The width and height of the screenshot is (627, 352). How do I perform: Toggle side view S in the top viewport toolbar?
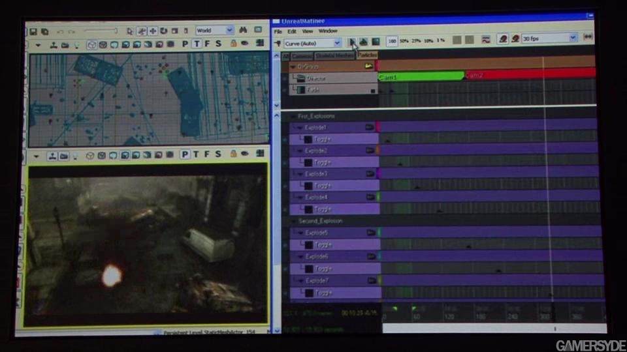(x=218, y=43)
